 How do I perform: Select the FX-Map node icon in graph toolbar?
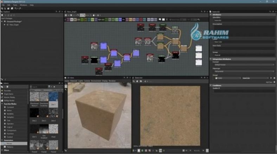point(123,20)
